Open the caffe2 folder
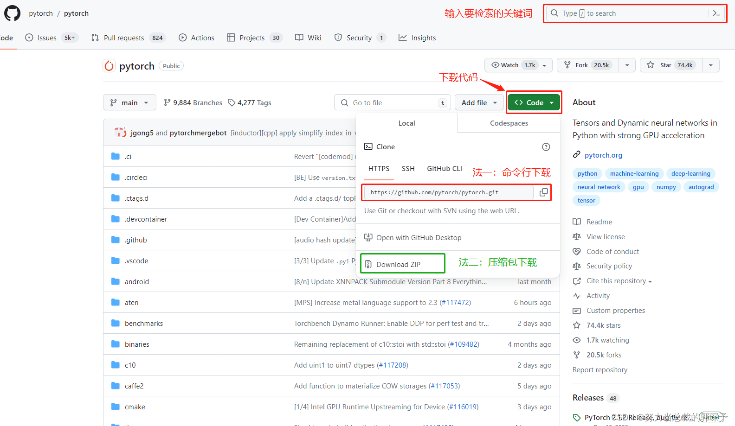735x426 pixels. 134,386
